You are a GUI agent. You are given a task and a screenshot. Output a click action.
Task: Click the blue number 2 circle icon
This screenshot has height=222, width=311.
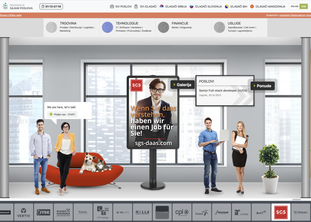point(108,27)
